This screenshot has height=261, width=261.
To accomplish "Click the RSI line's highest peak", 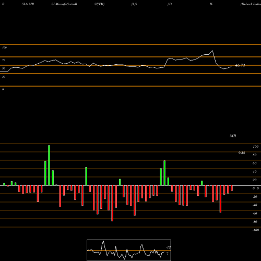I will (x=212, y=51).
